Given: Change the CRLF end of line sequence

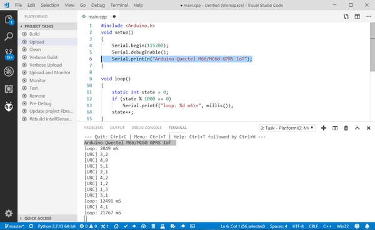Looking at the screenshot, I should (313, 226).
